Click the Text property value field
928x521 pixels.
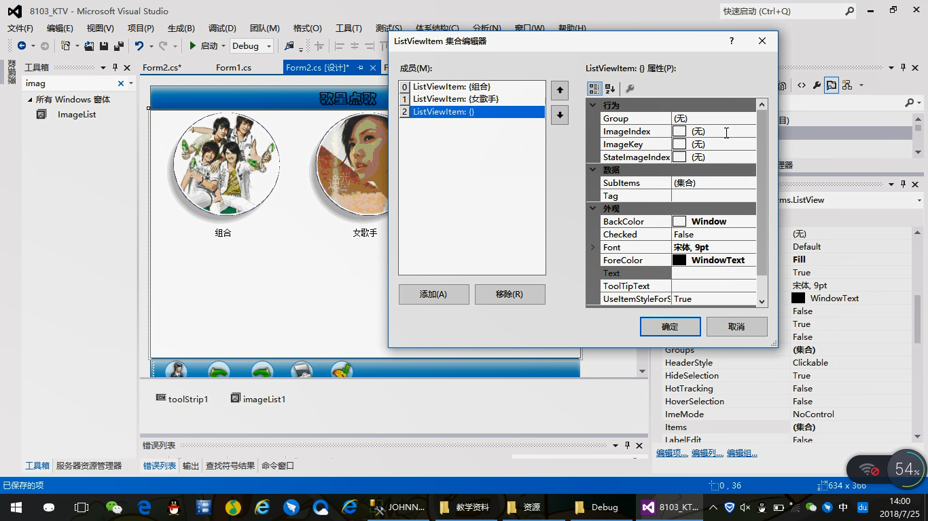click(x=713, y=273)
